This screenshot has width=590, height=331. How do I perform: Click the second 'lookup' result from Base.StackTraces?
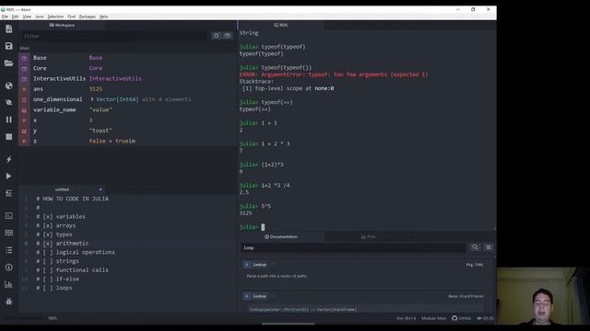pyautogui.click(x=259, y=296)
